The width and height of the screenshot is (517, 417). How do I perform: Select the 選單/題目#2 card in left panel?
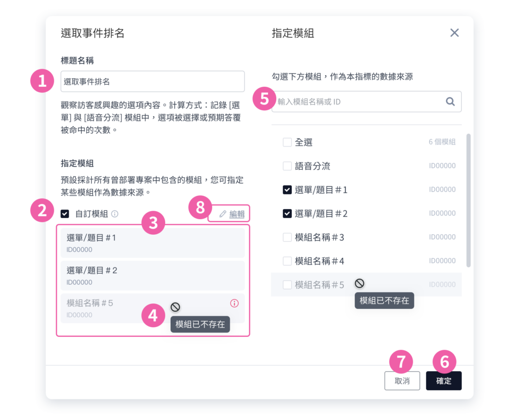click(x=152, y=276)
